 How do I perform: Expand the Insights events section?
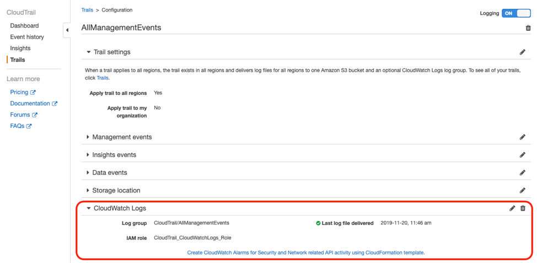tap(88, 155)
